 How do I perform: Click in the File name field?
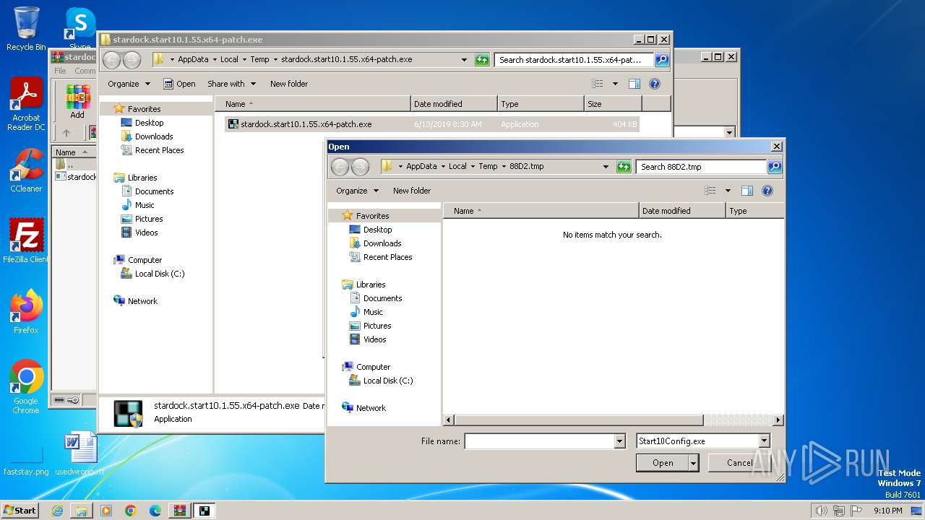539,441
